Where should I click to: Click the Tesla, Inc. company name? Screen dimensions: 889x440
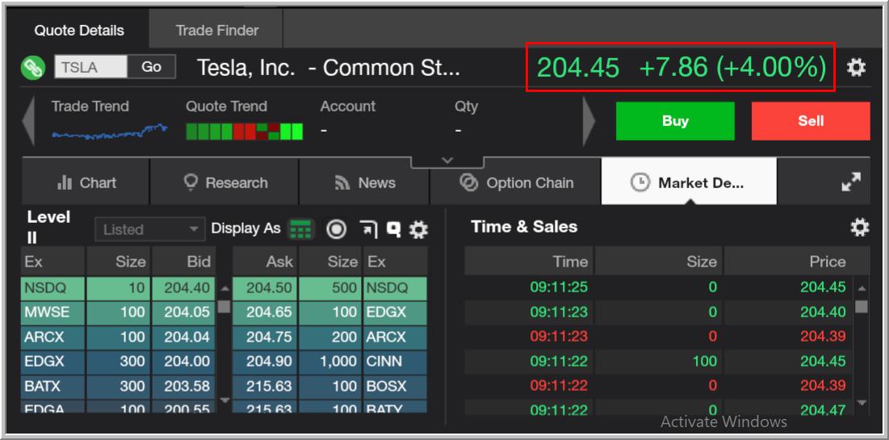[x=246, y=68]
